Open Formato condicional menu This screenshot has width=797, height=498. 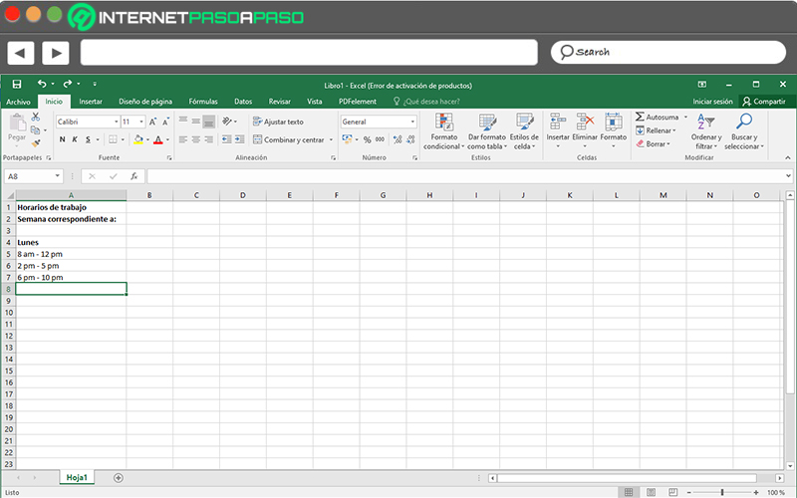point(444,131)
